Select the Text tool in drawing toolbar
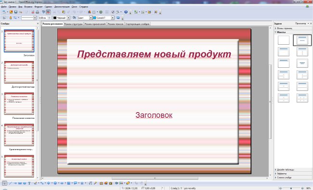 (x=29, y=183)
